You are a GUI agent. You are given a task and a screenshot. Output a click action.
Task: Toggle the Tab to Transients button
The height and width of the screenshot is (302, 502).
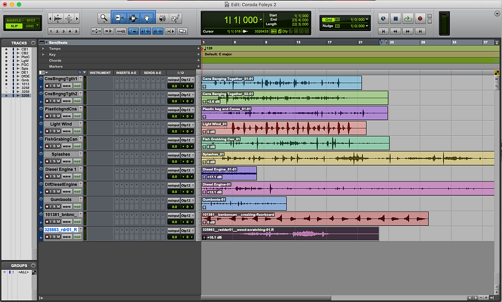click(109, 31)
